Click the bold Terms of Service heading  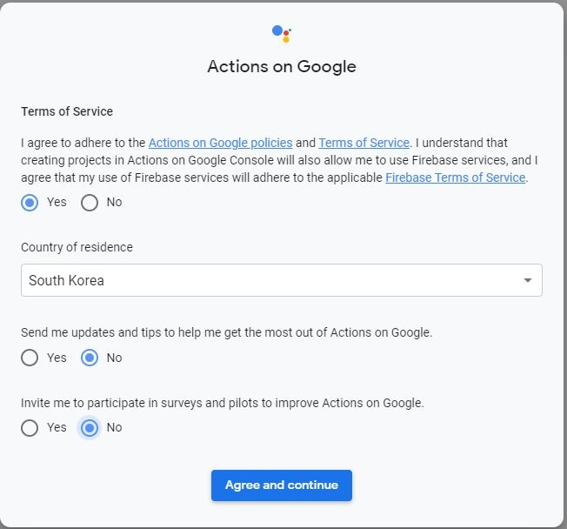click(x=67, y=111)
